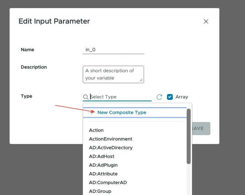Click into the Description text area

pos(113,74)
